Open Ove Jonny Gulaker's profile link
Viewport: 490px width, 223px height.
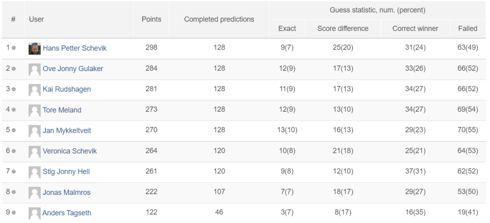pos(73,69)
